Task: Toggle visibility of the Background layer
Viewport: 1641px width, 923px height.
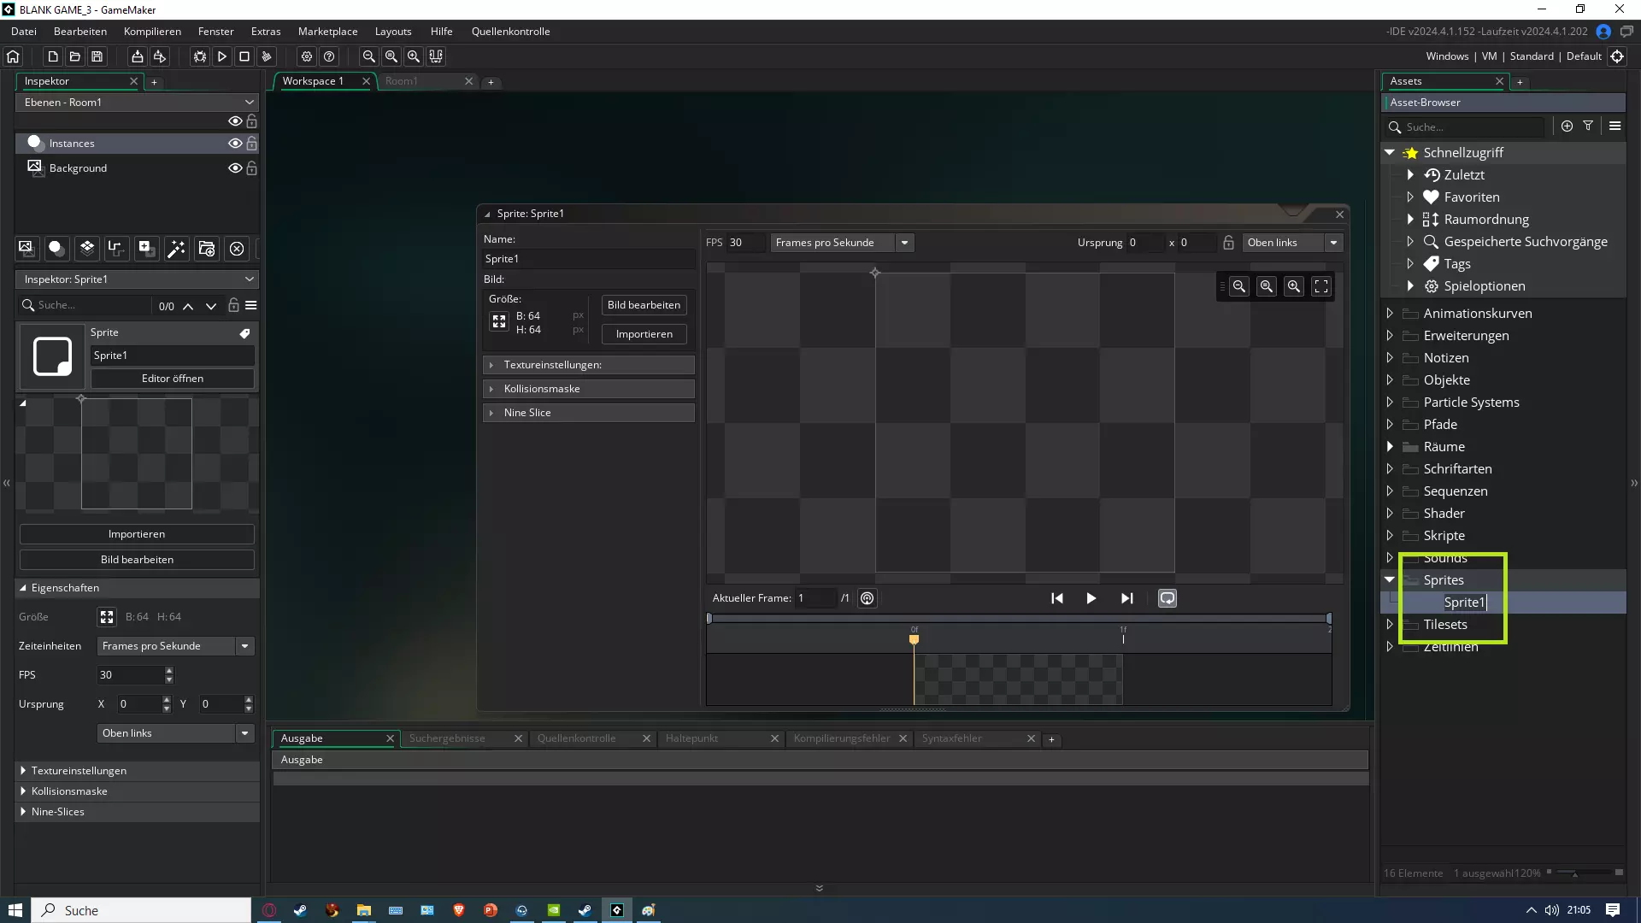Action: tap(234, 168)
